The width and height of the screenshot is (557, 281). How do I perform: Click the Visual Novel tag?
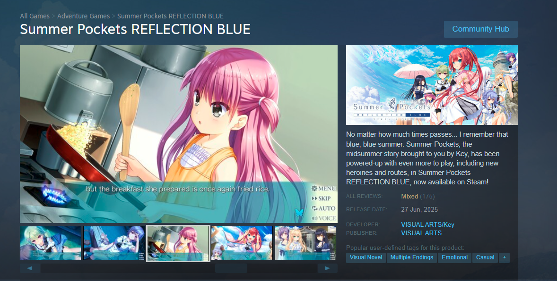366,257
